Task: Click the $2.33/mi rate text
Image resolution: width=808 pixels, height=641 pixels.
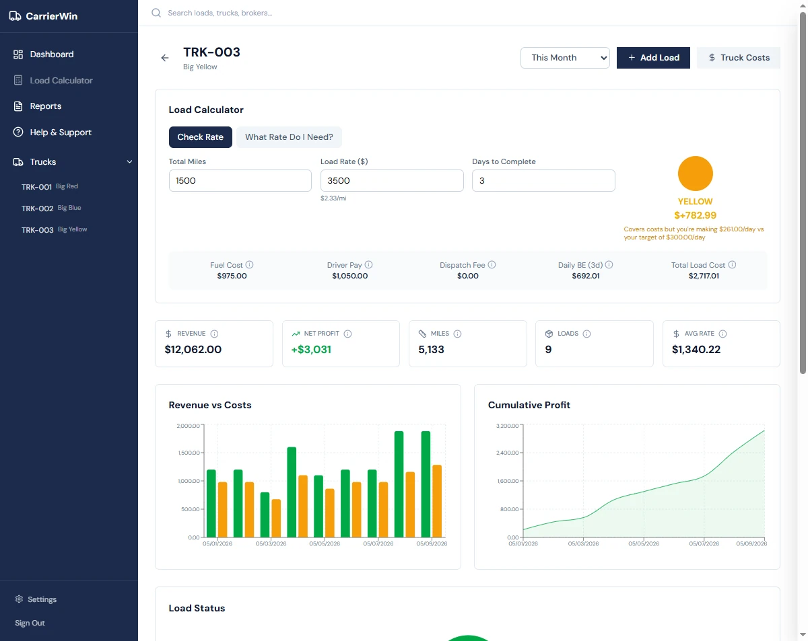Action: (x=333, y=198)
